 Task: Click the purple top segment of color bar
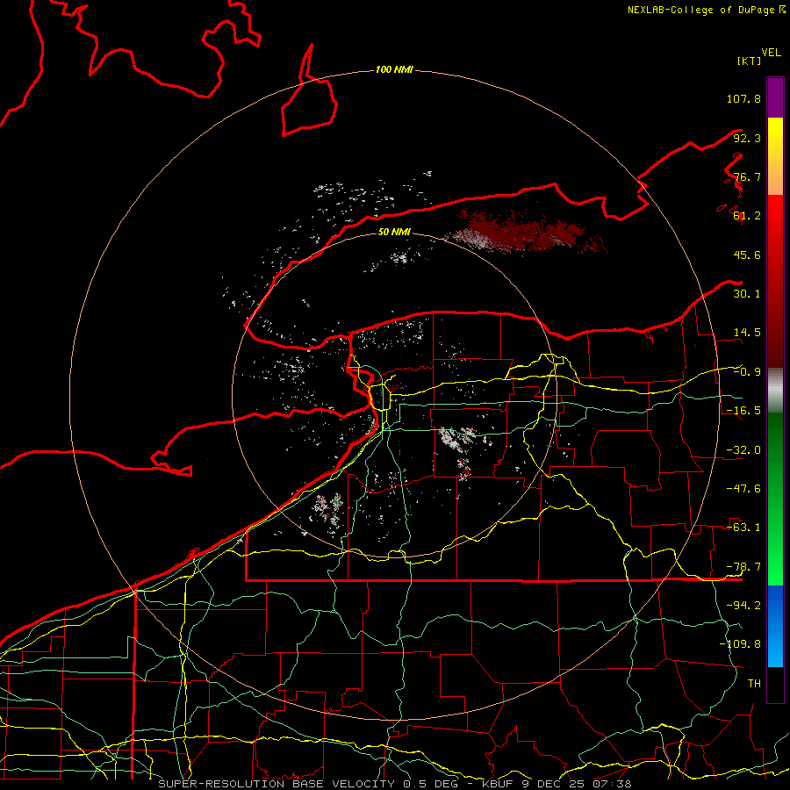click(775, 97)
